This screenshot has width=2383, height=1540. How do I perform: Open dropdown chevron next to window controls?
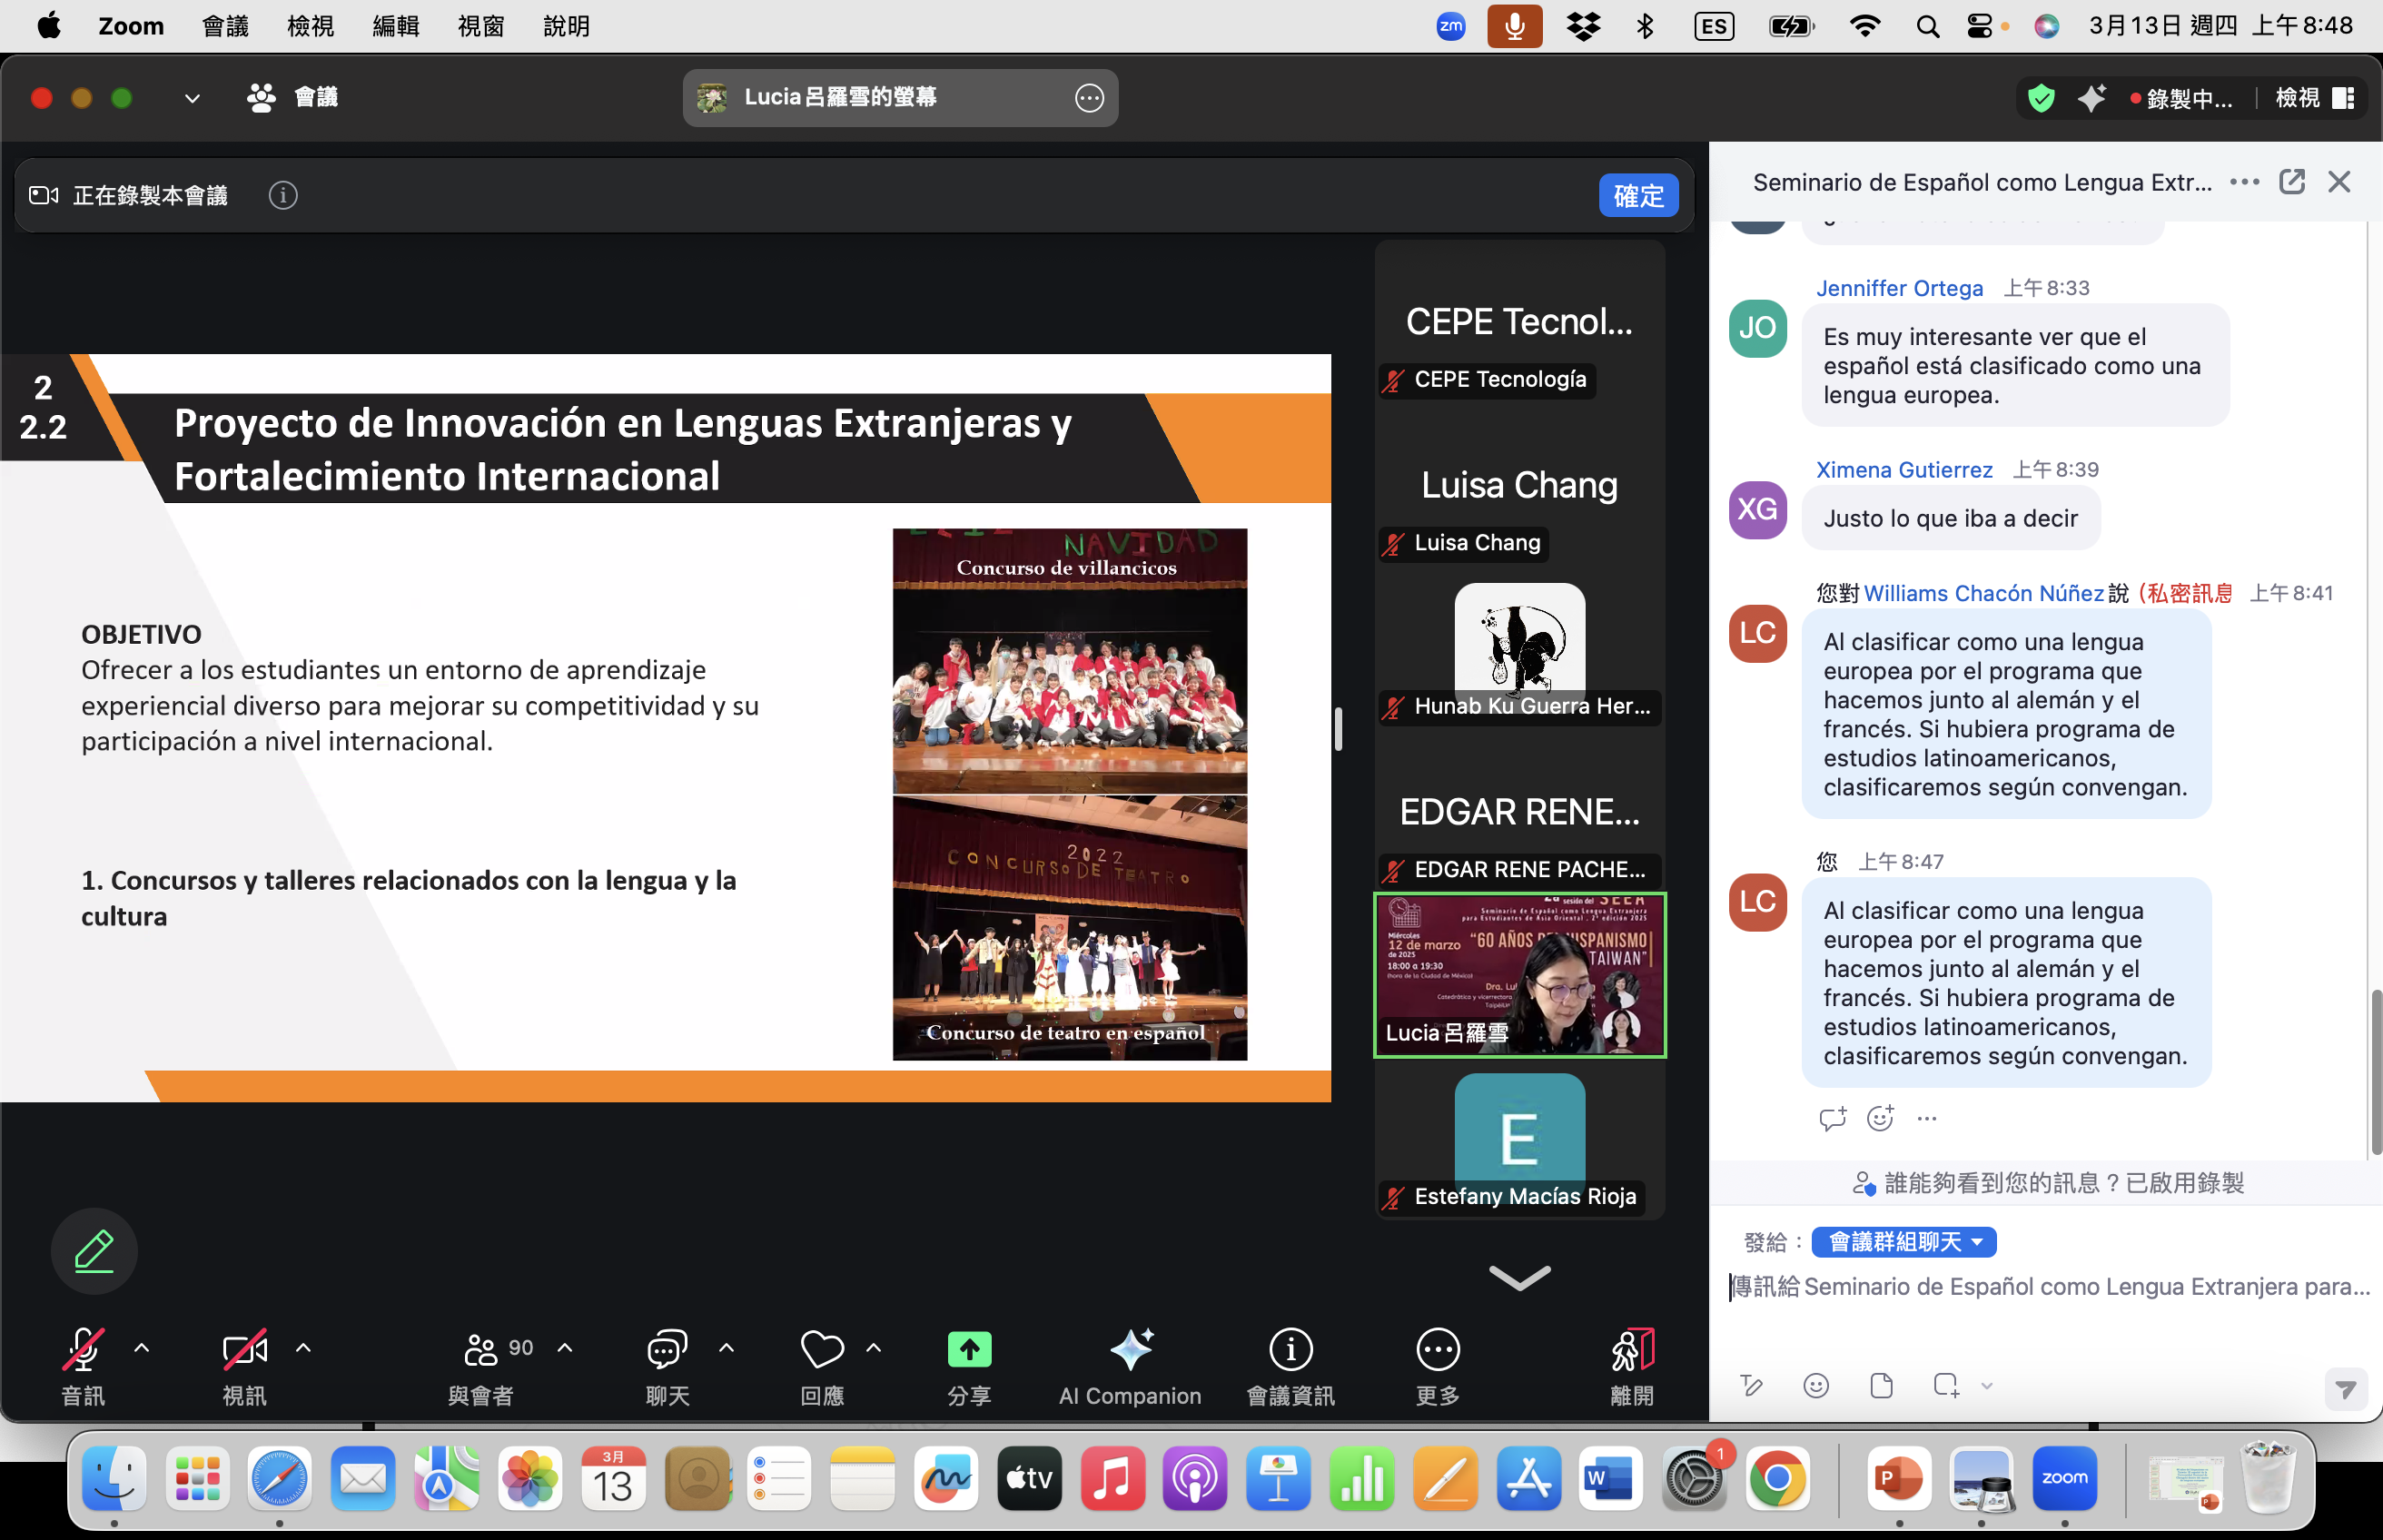pos(192,98)
